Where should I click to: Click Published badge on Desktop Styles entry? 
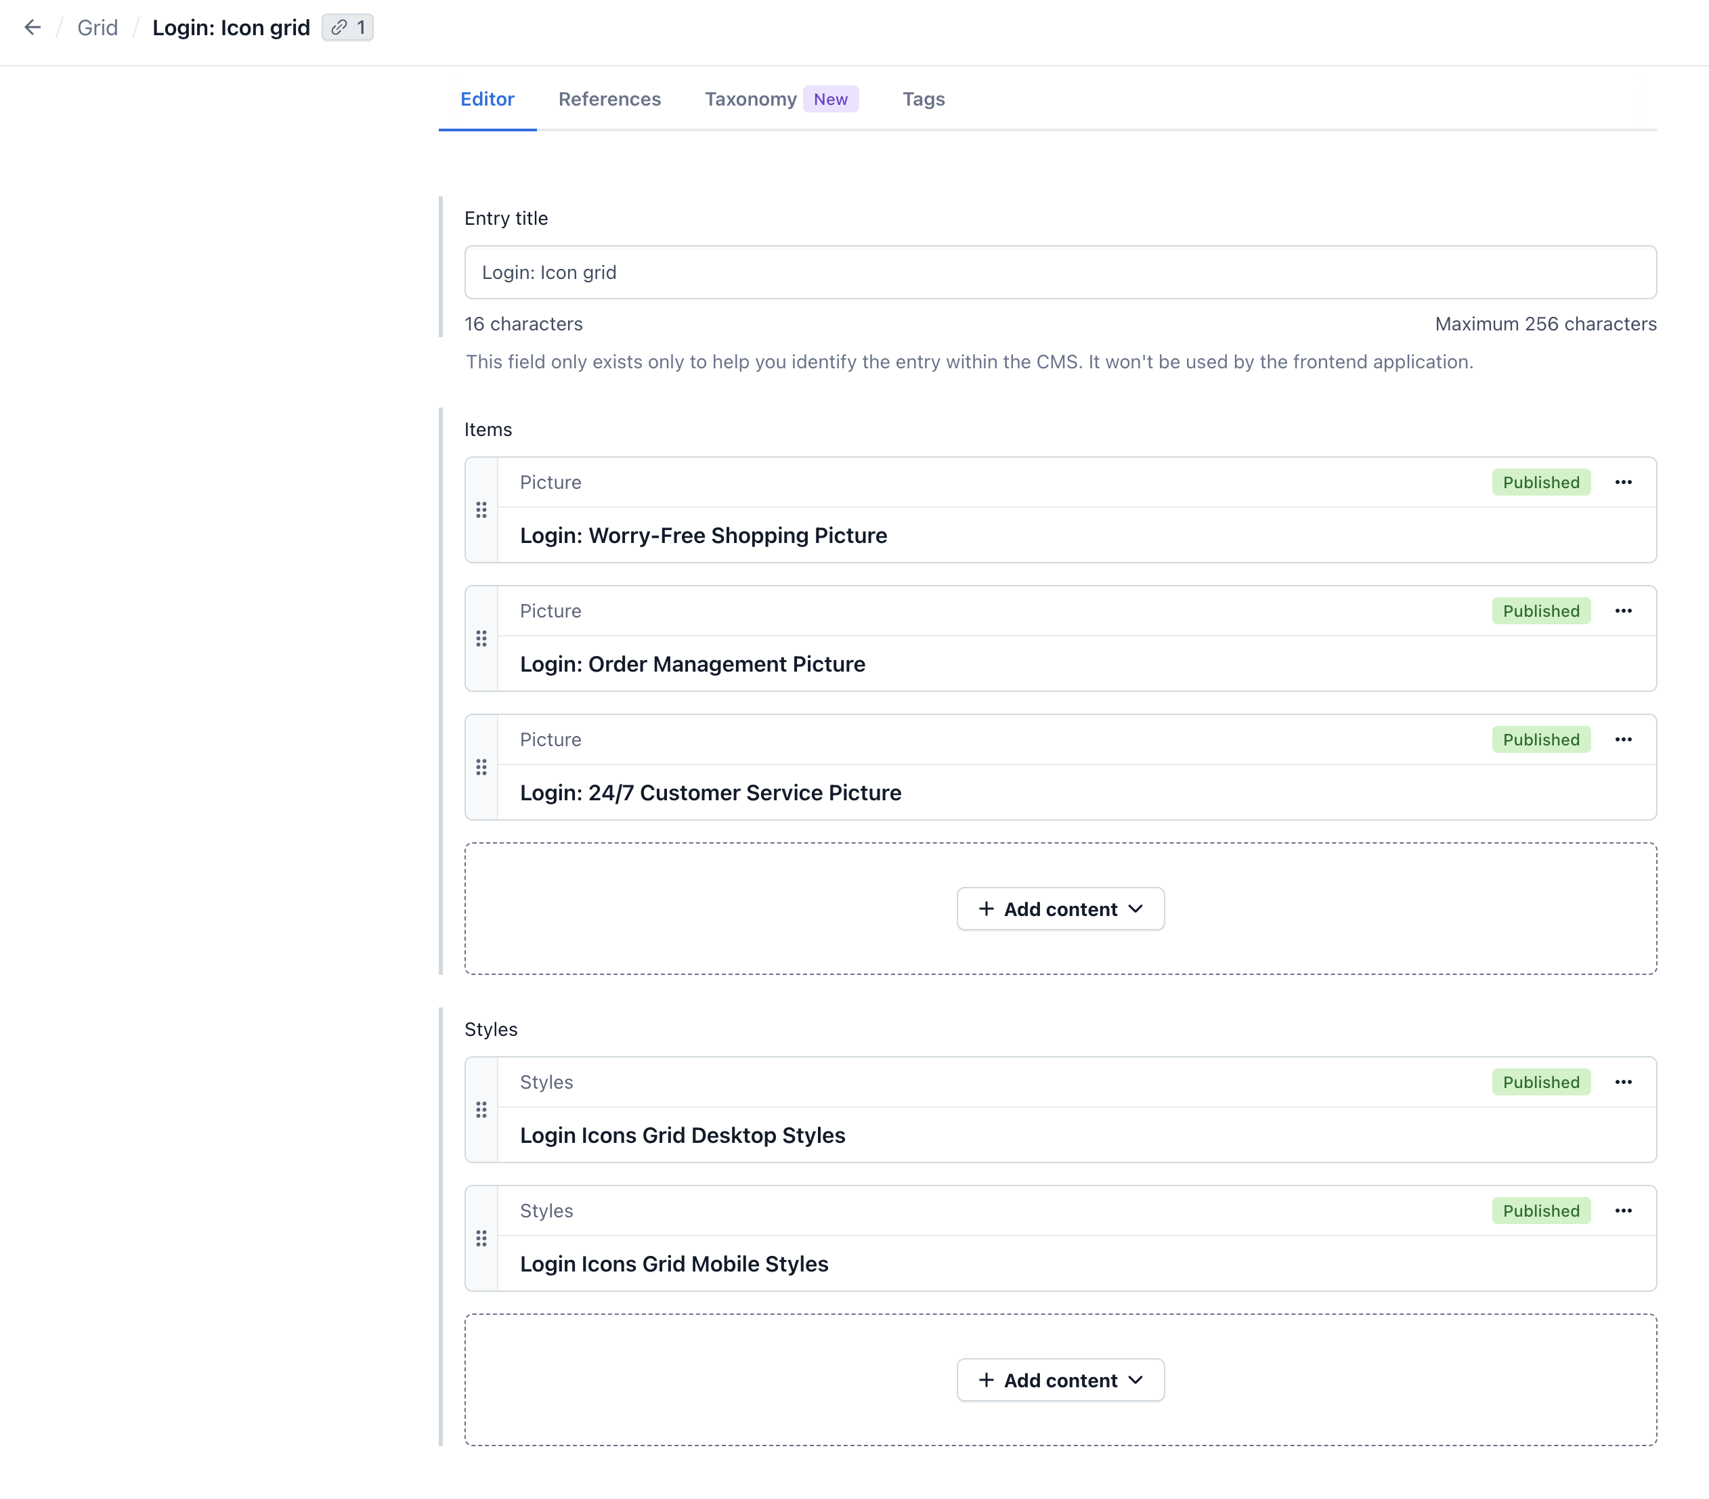pos(1541,1083)
